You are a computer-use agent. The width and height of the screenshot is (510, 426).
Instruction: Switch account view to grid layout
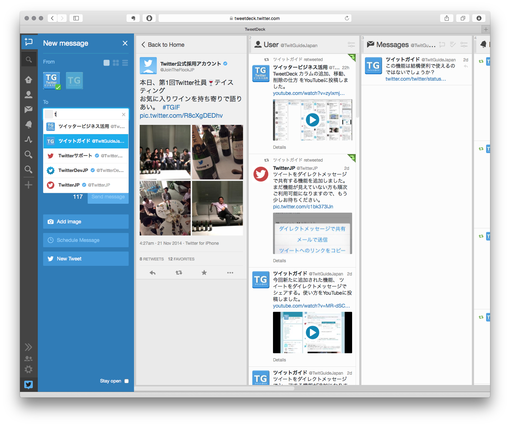click(x=116, y=63)
